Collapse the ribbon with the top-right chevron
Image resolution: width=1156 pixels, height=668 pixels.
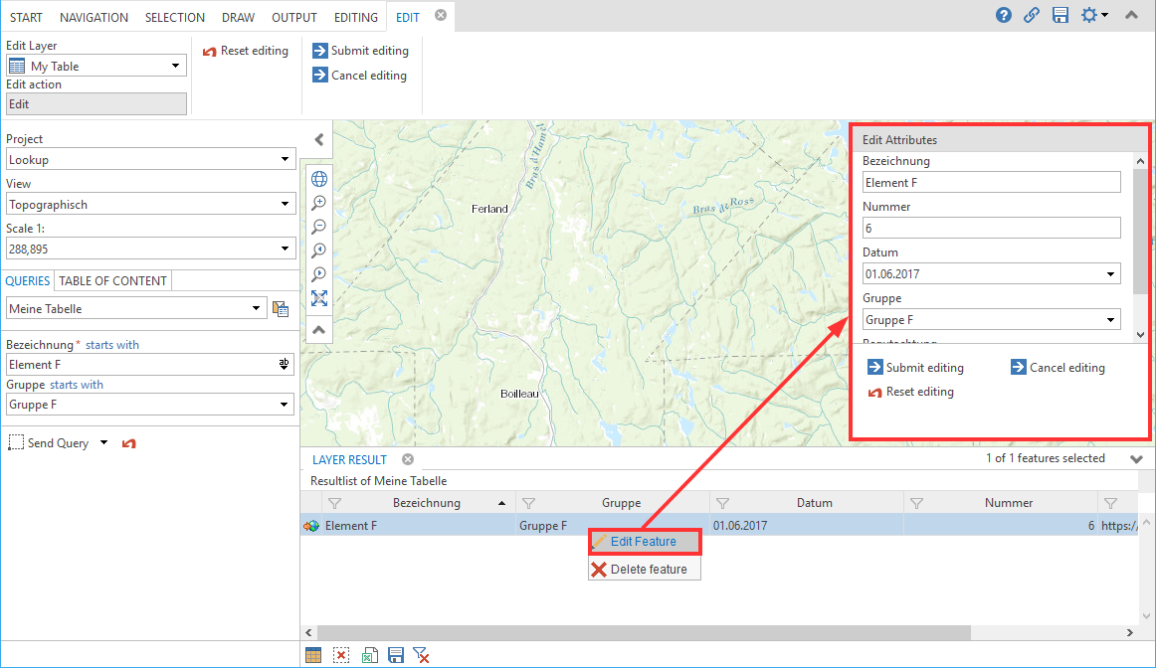coord(1131,16)
